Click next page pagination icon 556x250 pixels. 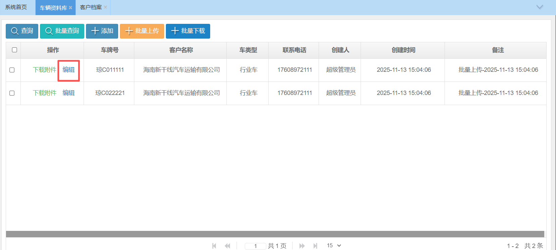[x=302, y=246]
